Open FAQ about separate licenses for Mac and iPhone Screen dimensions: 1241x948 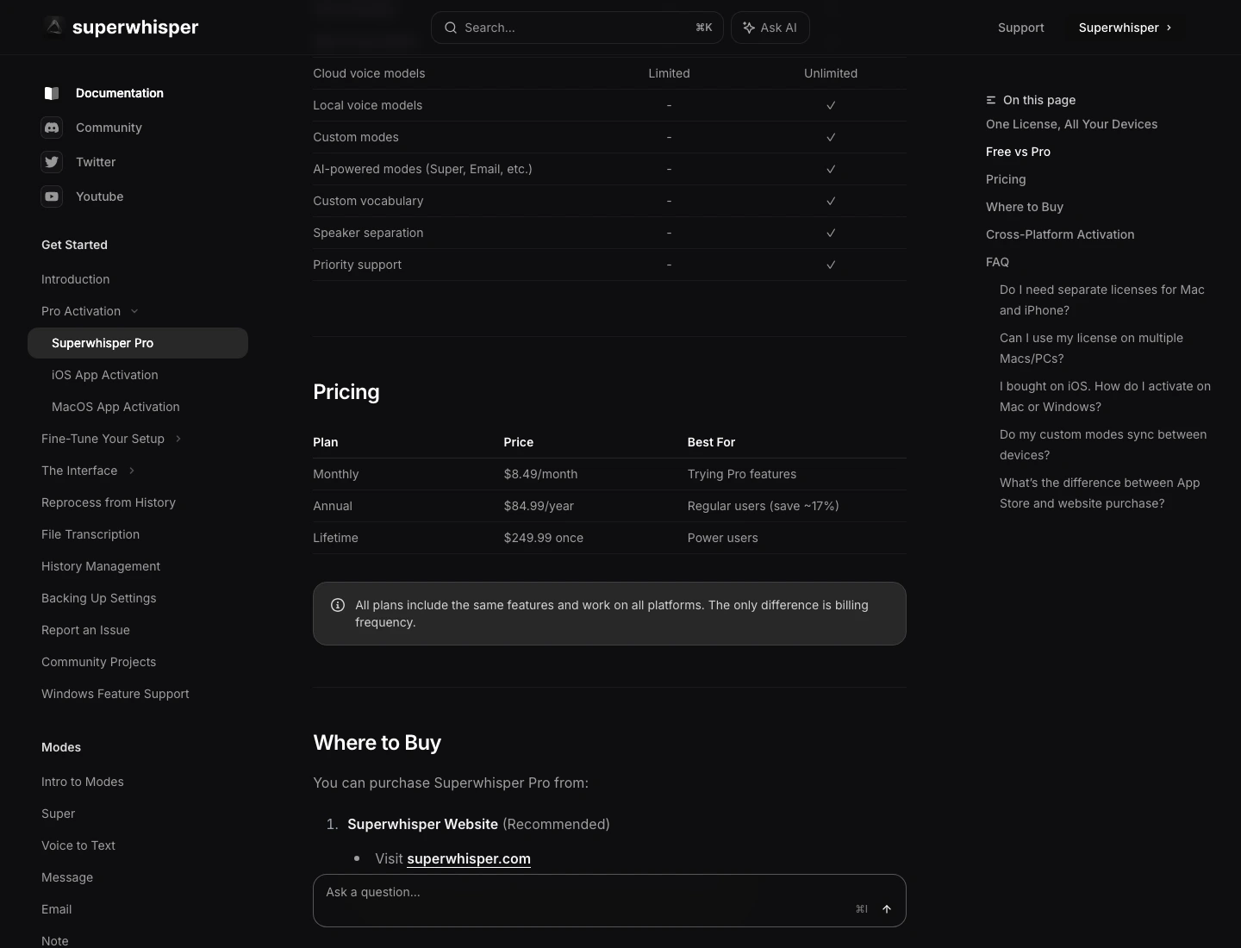tap(1102, 300)
